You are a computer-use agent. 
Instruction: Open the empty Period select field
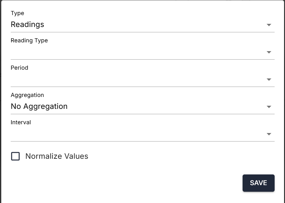138,79
